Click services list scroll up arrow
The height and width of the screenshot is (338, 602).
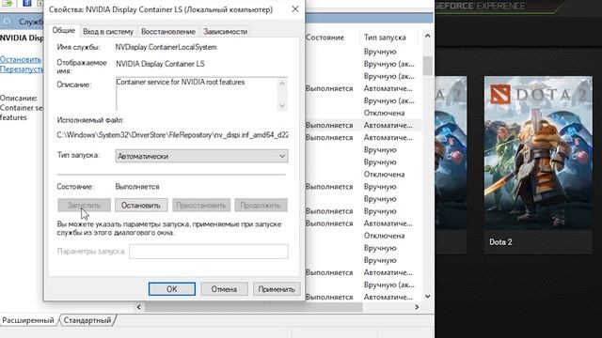[x=427, y=36]
